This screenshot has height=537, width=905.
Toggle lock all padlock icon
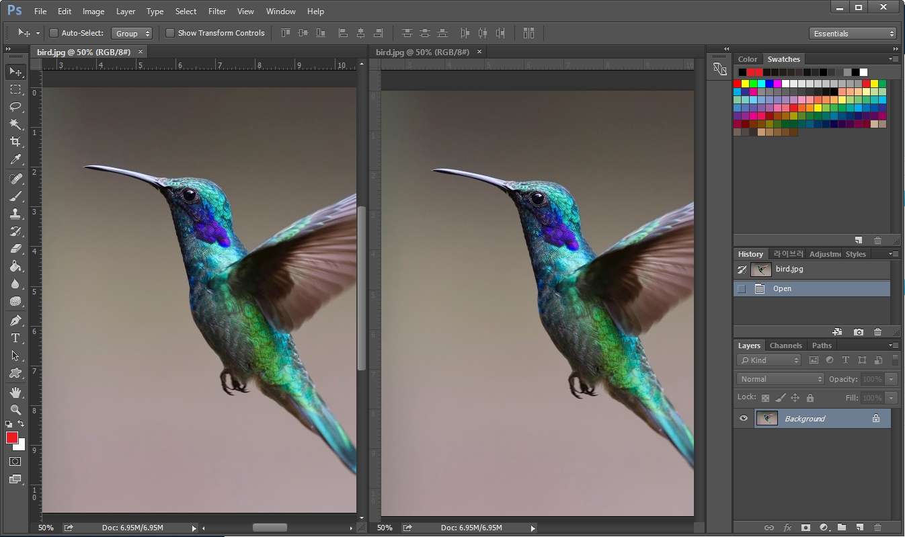[810, 398]
